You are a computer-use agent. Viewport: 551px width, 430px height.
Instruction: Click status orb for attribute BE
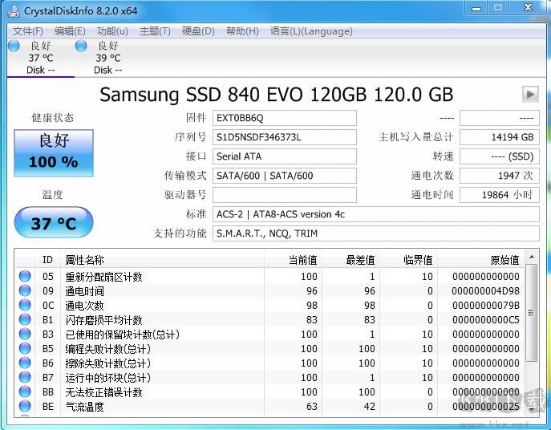pos(25,406)
